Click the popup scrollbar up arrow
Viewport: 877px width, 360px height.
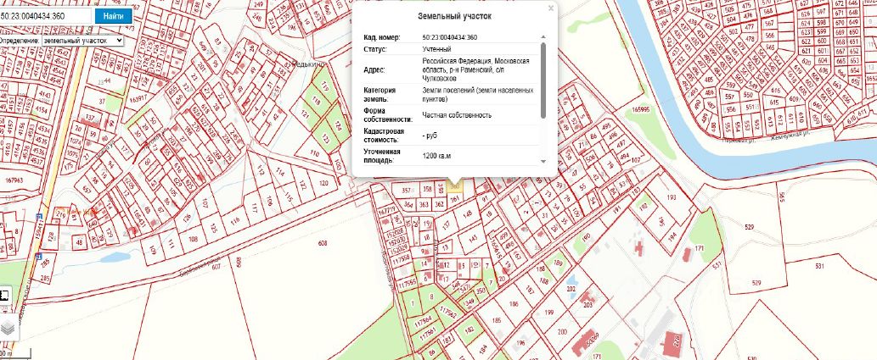pyautogui.click(x=543, y=36)
